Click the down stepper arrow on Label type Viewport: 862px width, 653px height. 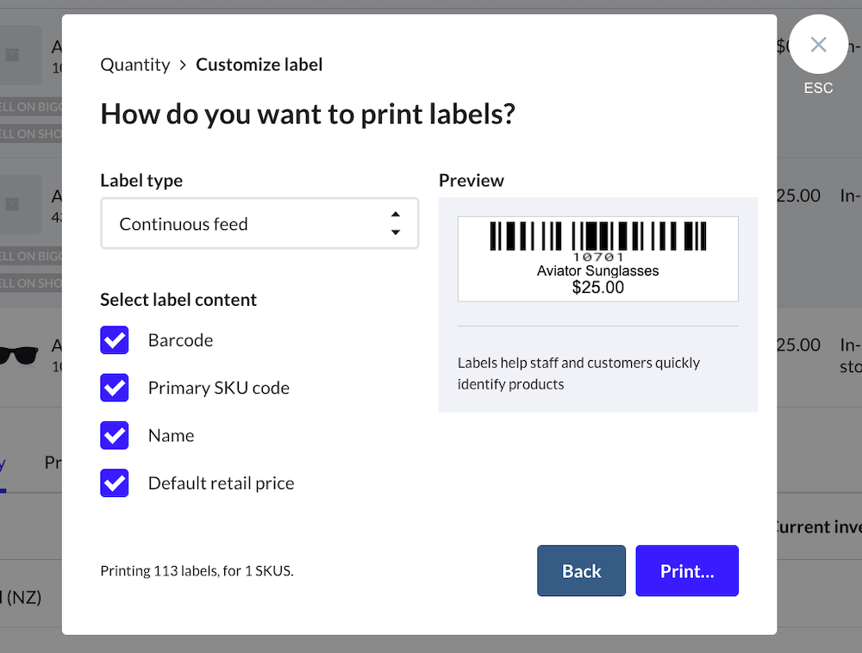[395, 232]
